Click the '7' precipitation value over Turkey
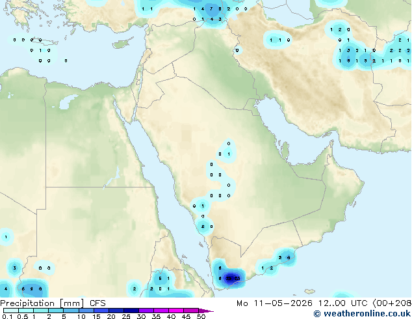 coord(211,9)
